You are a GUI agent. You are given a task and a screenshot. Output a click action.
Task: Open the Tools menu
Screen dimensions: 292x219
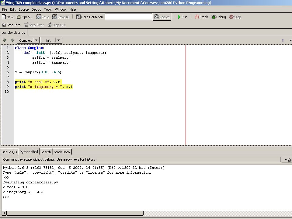click(x=48, y=9)
